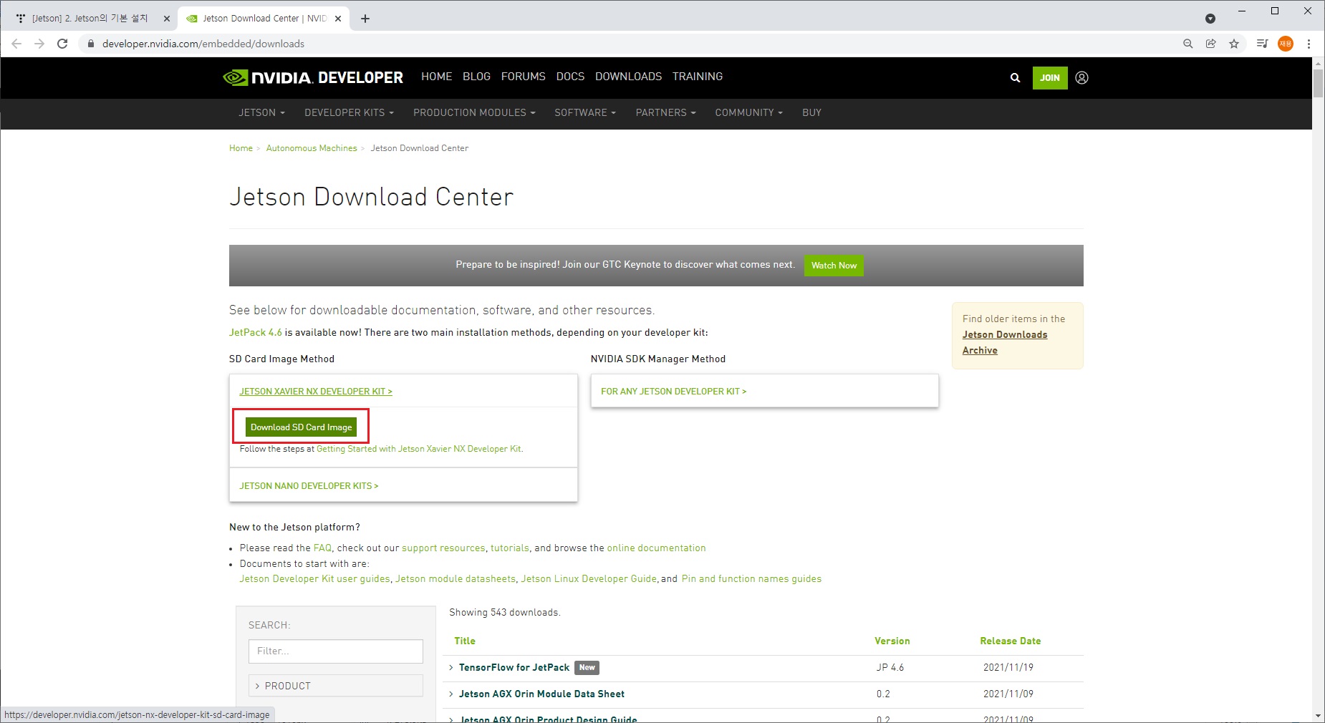The width and height of the screenshot is (1325, 723).
Task: Open the online documentation link
Action: point(656,548)
